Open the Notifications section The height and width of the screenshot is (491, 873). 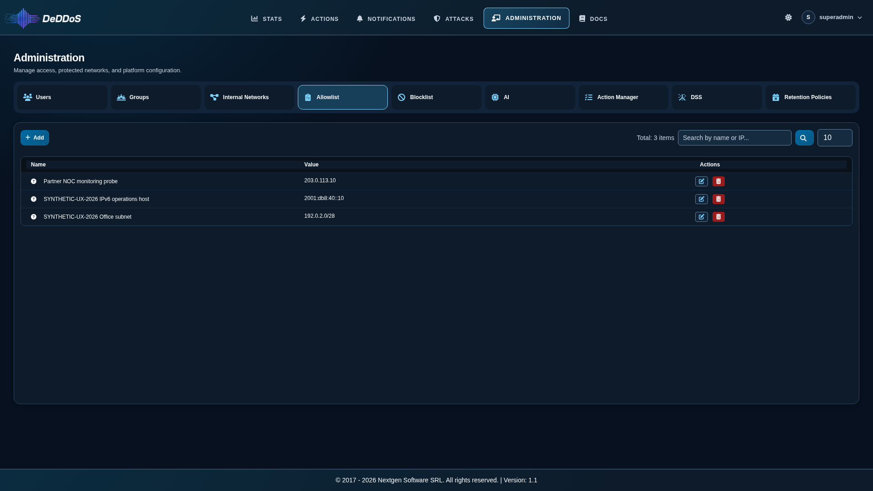click(386, 19)
